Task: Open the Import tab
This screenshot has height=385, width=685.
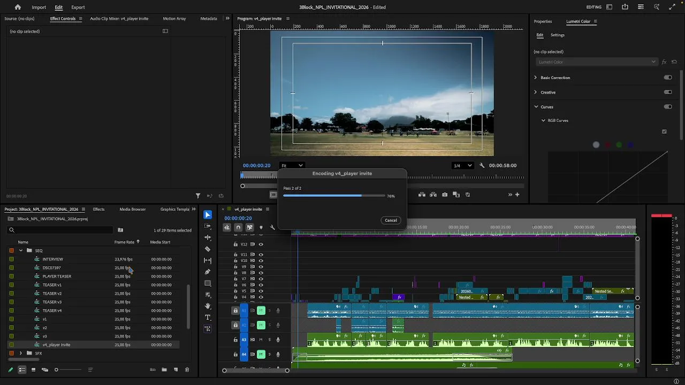Action: click(39, 7)
